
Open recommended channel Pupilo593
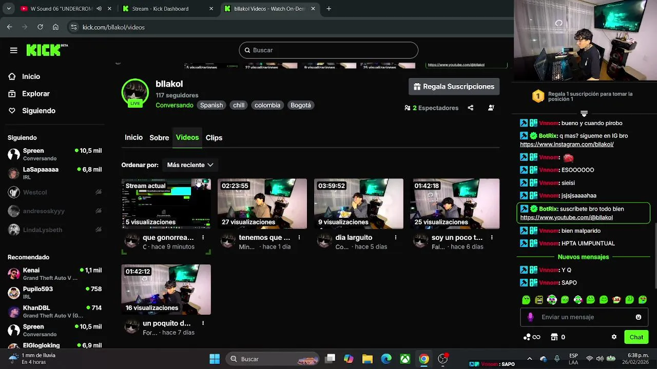click(54, 293)
